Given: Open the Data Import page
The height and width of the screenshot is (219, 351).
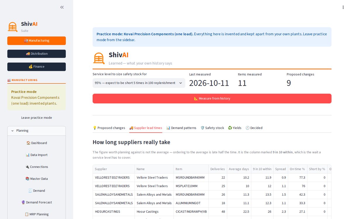Looking at the screenshot, I should (37, 155).
